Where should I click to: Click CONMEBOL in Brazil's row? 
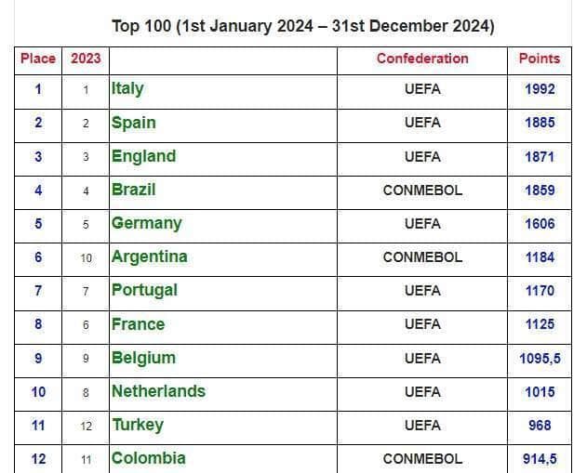click(x=422, y=190)
